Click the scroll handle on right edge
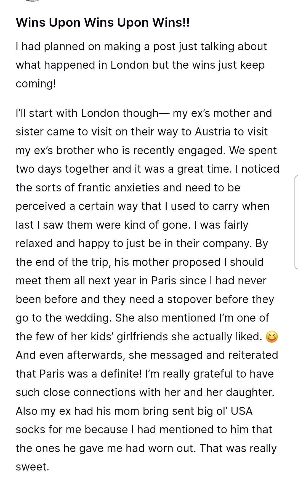This screenshot has width=298, height=481. (296, 222)
